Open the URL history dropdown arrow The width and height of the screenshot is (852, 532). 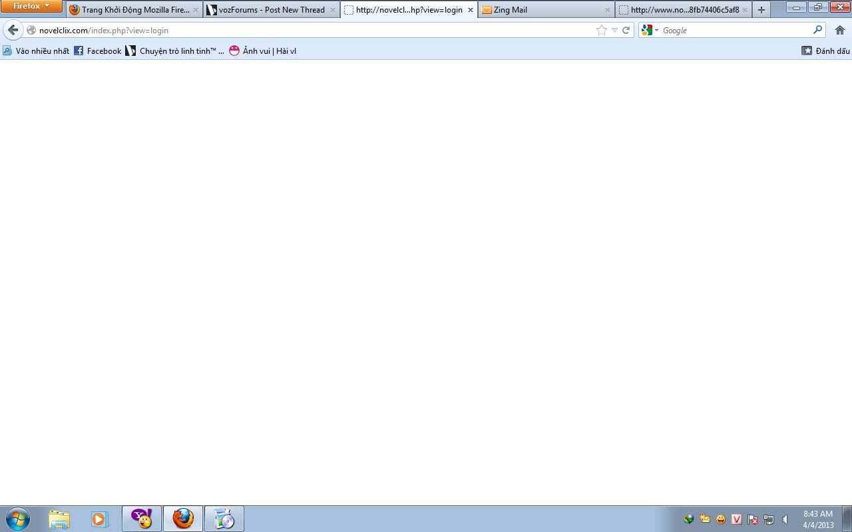(x=614, y=30)
